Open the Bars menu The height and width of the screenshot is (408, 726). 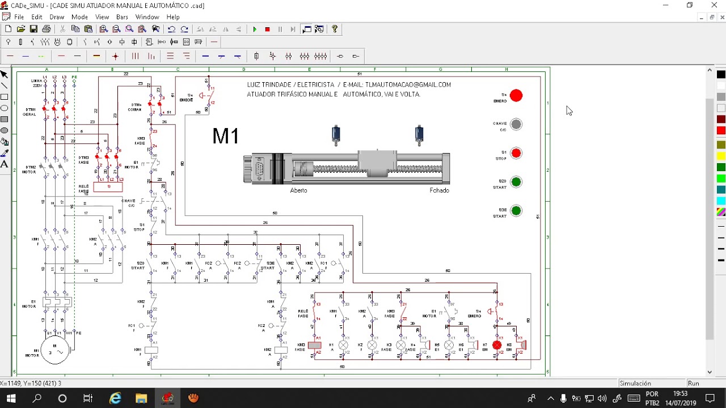[122, 17]
